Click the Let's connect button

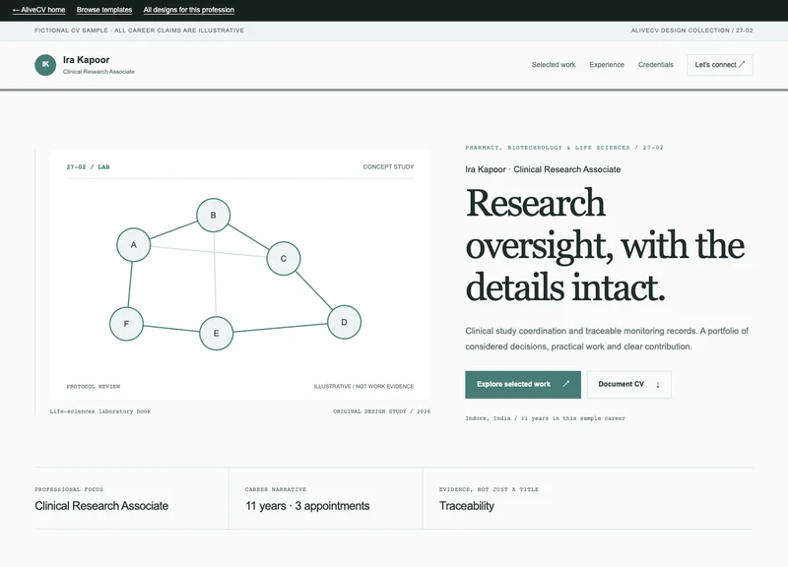(x=720, y=65)
